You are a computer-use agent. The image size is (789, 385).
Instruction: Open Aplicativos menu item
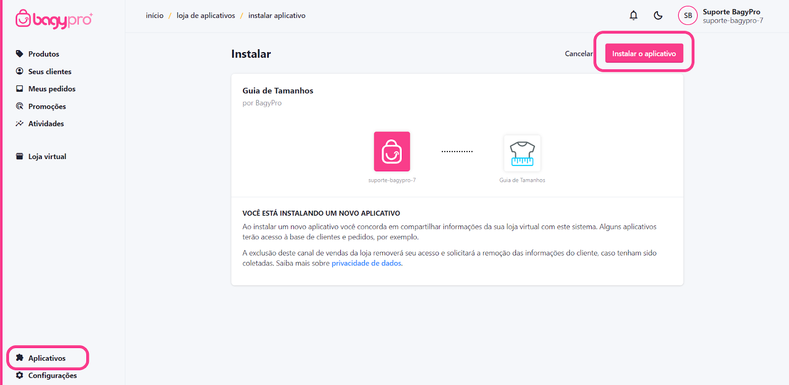coord(47,358)
